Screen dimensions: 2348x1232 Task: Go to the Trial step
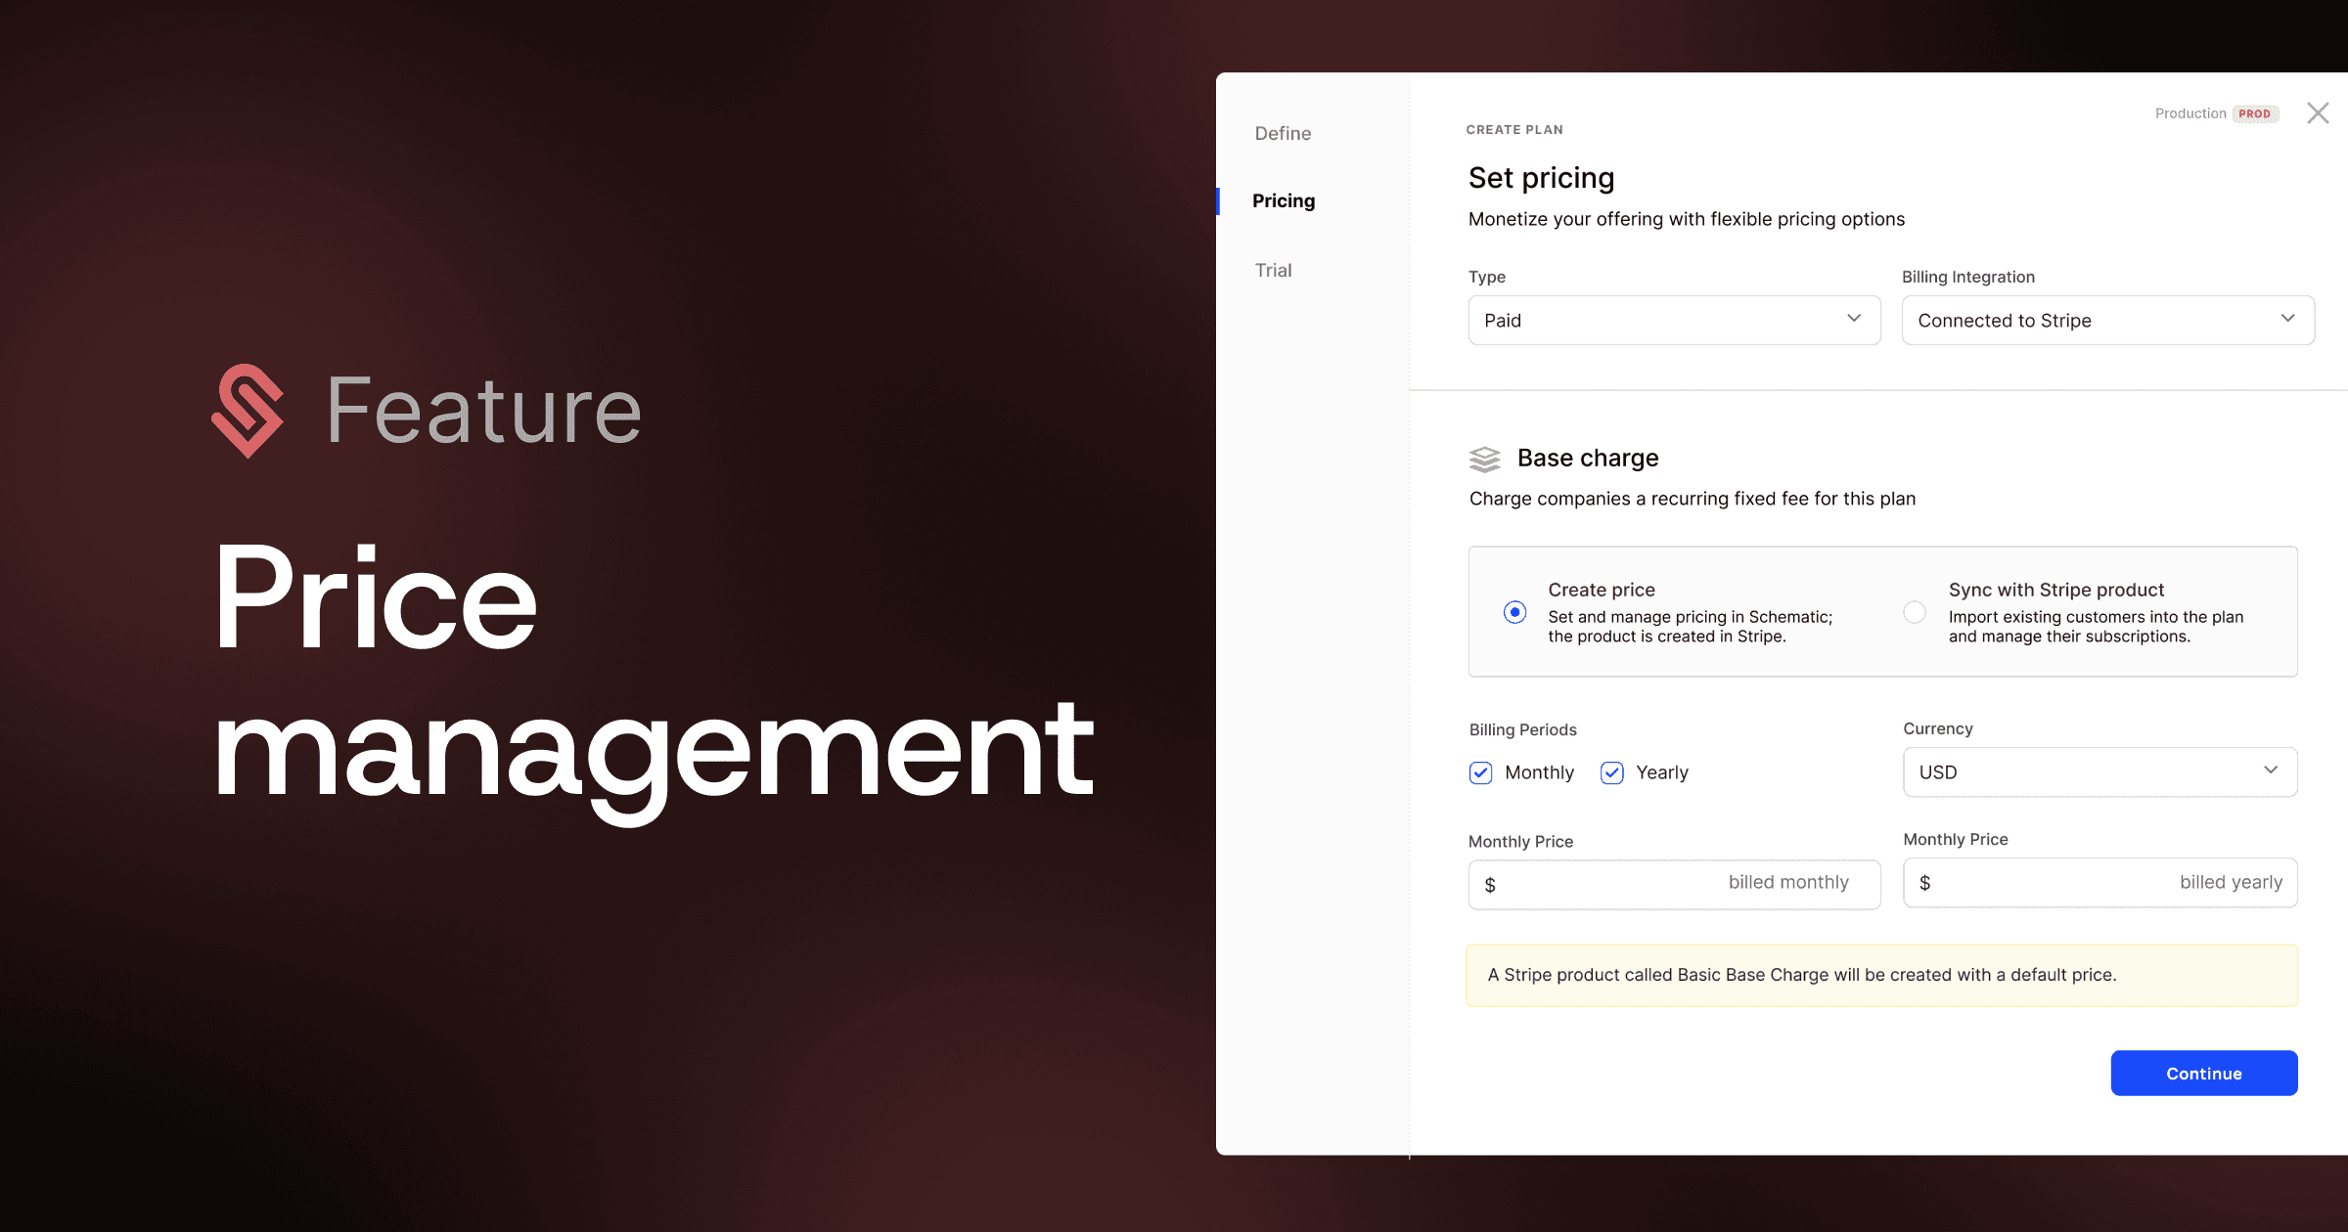click(x=1273, y=270)
